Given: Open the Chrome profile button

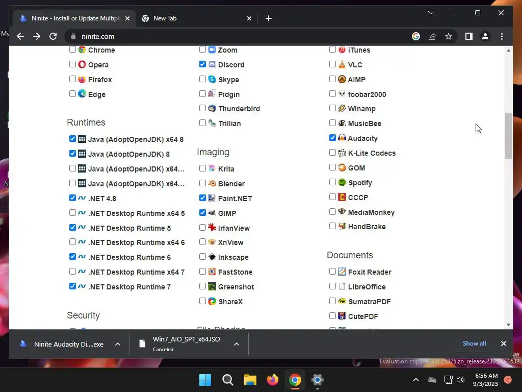Looking at the screenshot, I should tap(485, 36).
